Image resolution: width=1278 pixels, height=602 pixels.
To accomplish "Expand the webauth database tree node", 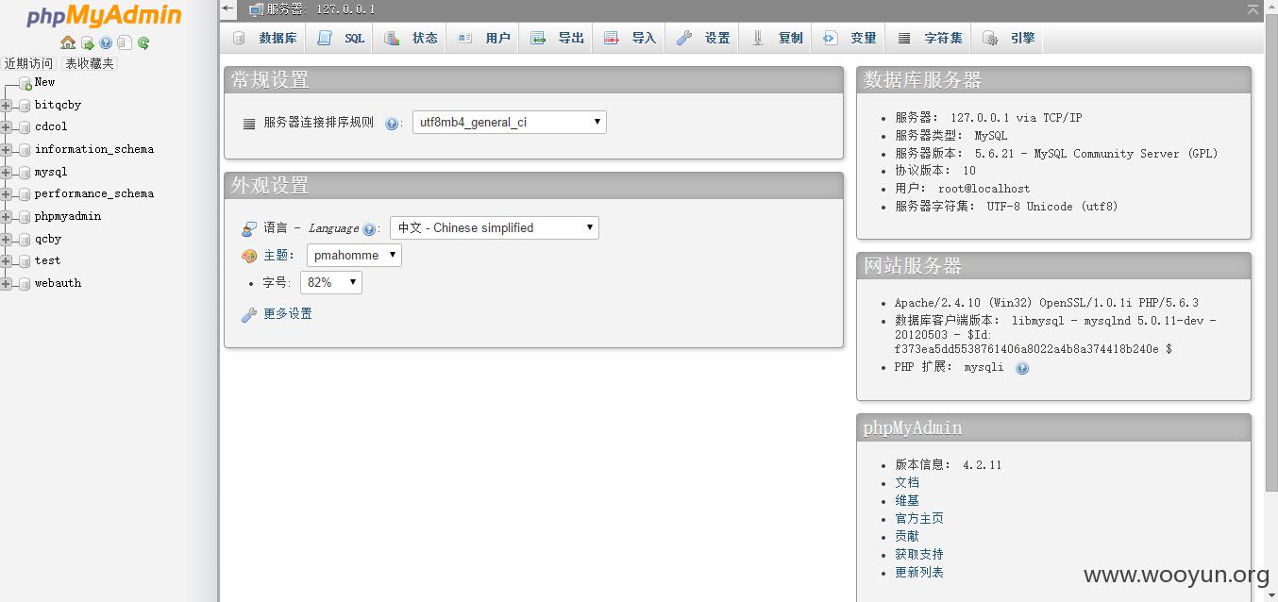I will tap(6, 283).
